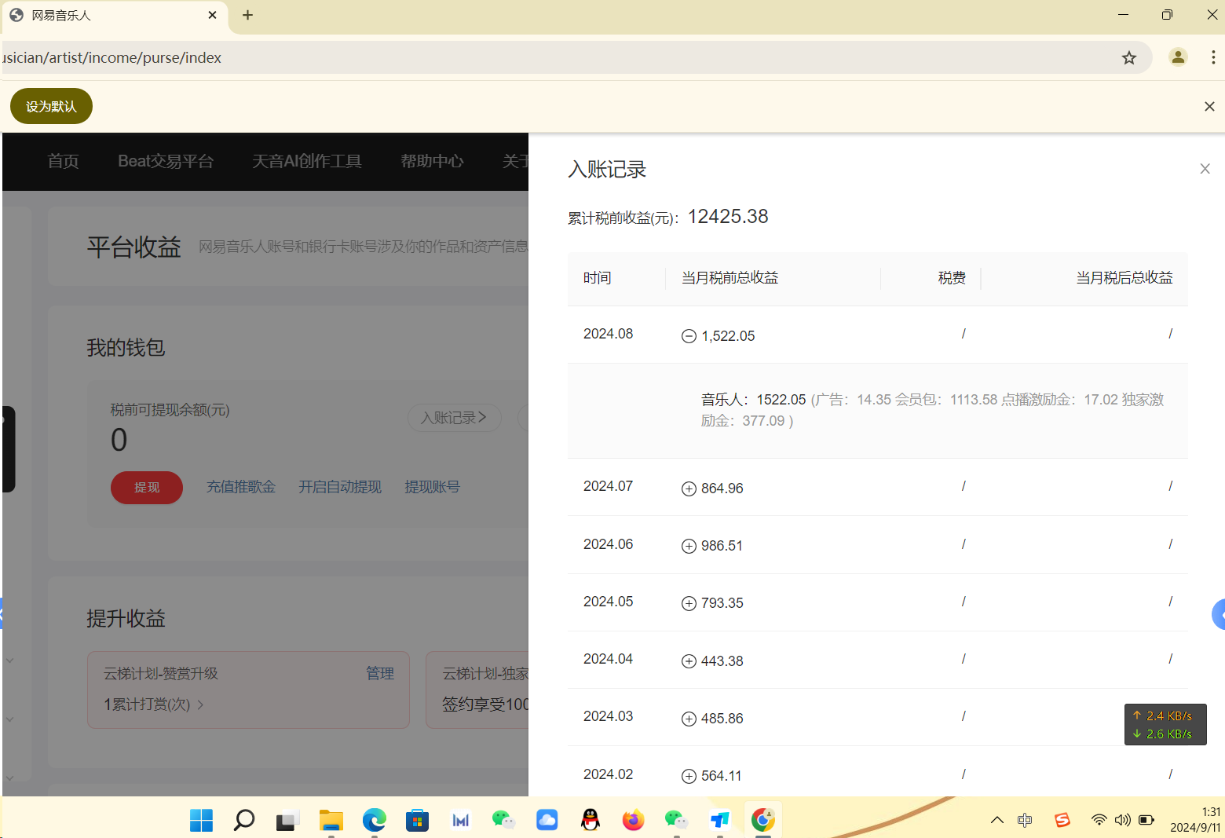The width and height of the screenshot is (1225, 838).
Task: Open the browser profile icon
Action: coord(1178,57)
